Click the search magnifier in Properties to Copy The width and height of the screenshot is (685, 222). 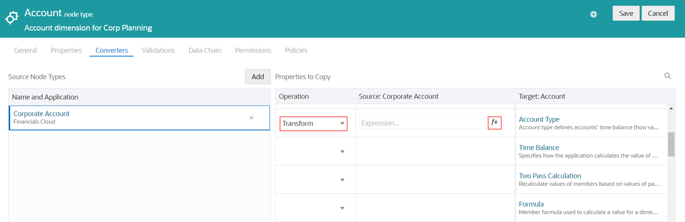point(667,76)
